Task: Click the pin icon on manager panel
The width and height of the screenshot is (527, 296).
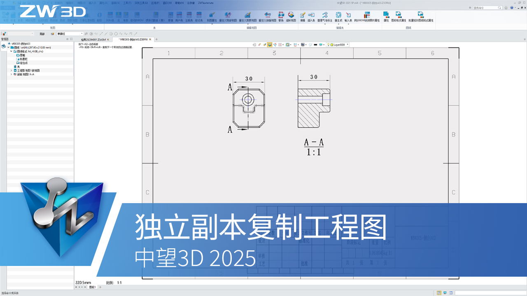Action: point(68,39)
